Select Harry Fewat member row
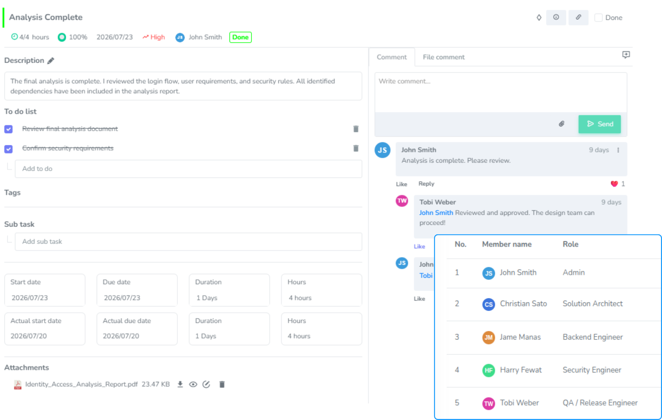The height and width of the screenshot is (420, 662). [x=554, y=370]
